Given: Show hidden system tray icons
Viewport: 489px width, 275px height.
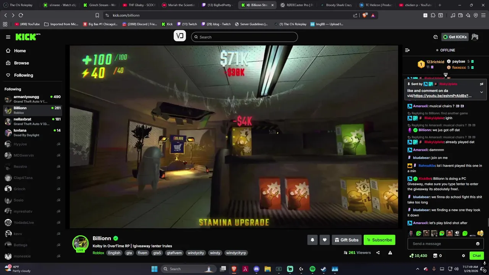Looking at the screenshot, I should pyautogui.click(x=418, y=269).
